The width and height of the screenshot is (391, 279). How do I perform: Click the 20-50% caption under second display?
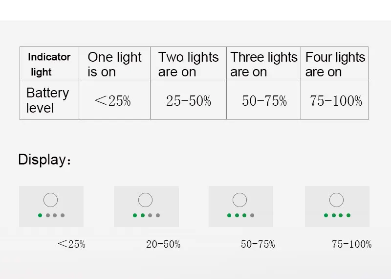[163, 244]
